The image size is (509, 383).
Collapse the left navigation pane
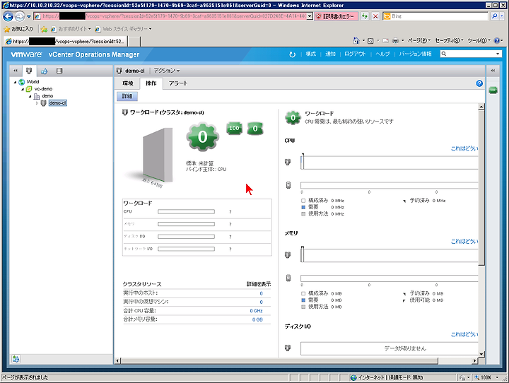[16, 71]
